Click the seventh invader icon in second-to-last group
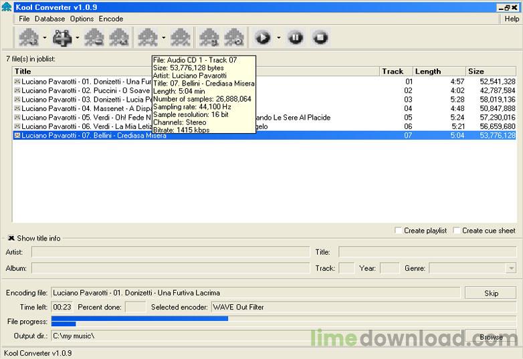Screen dimensions: 523x359 (209, 37)
